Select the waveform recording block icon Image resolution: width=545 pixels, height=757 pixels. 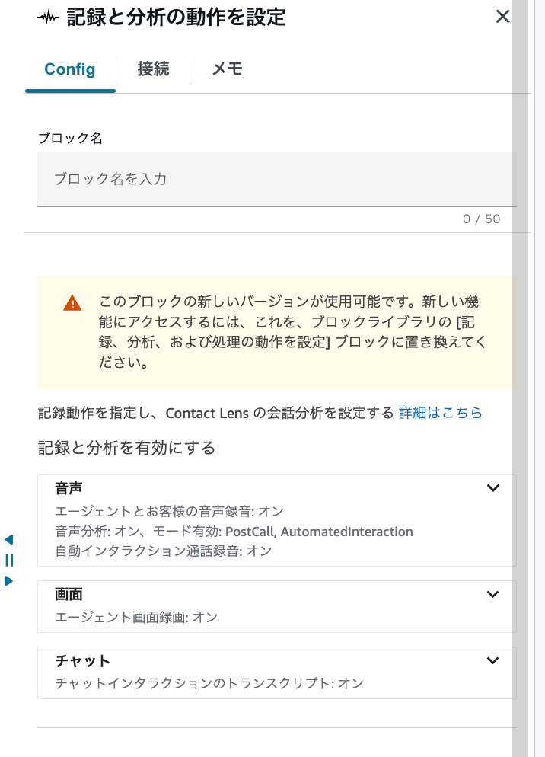tap(47, 17)
